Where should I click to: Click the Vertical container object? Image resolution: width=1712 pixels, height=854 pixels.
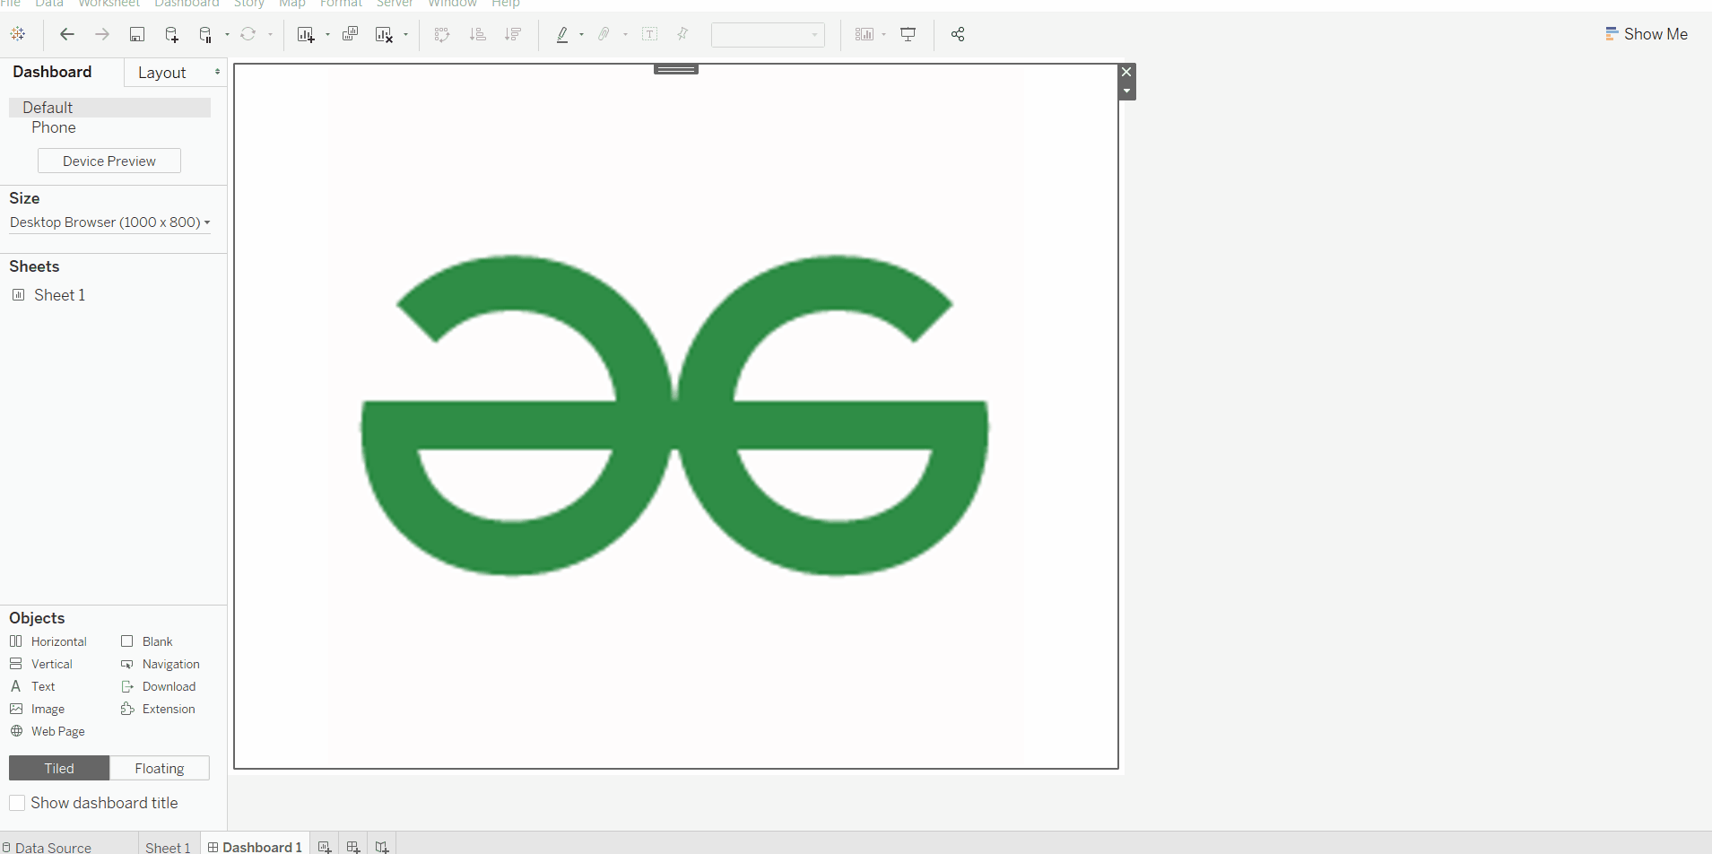(x=41, y=664)
